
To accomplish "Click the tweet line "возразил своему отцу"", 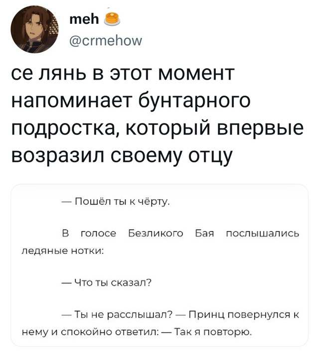I will pyautogui.click(x=122, y=155).
